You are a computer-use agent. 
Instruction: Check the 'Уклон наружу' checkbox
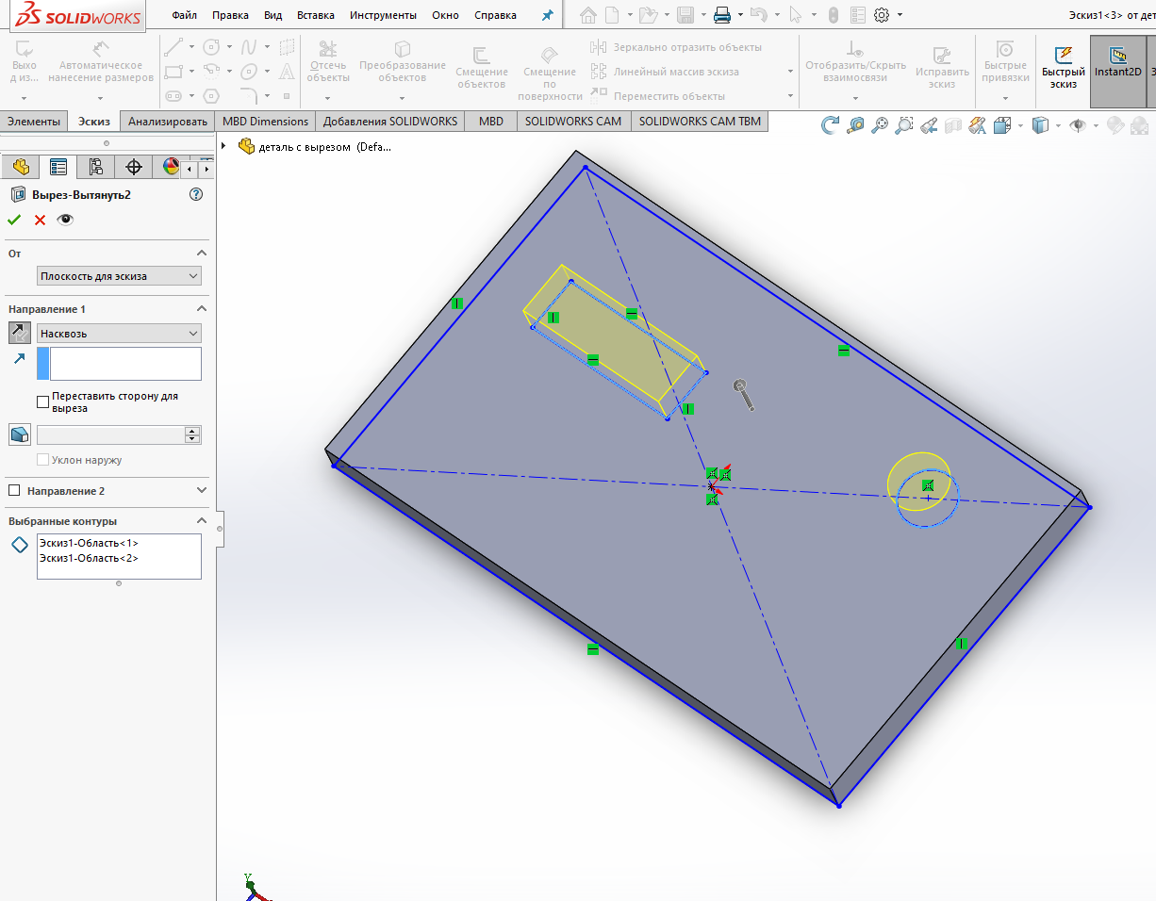click(x=42, y=460)
